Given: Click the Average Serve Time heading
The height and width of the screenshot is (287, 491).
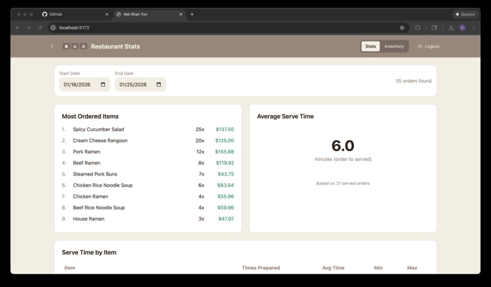Looking at the screenshot, I should pos(285,116).
